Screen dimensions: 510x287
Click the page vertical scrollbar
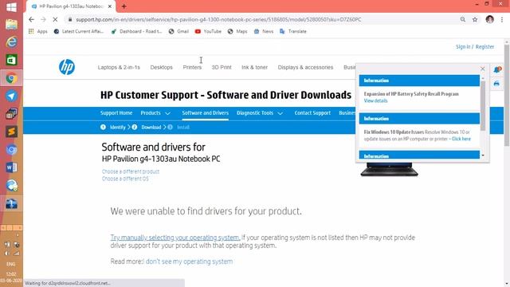click(507, 96)
